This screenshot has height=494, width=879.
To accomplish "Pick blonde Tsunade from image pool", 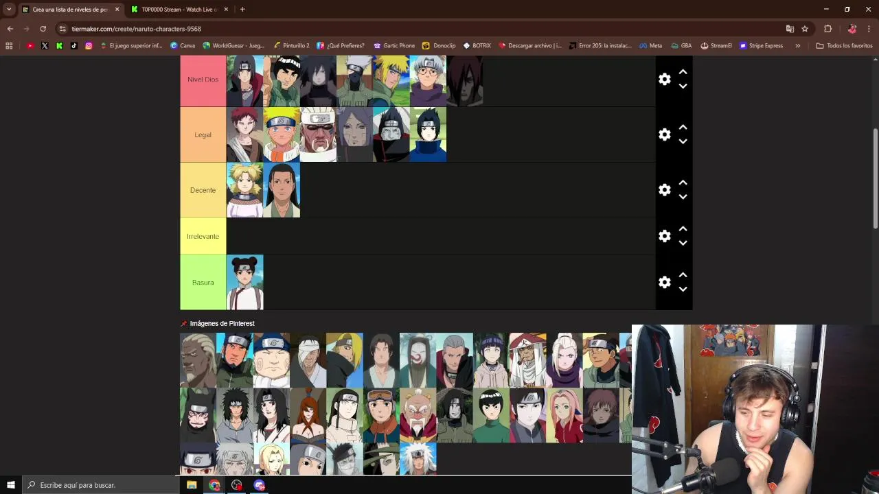I will [271, 459].
